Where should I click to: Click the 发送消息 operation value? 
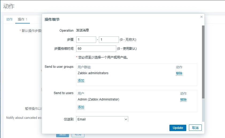click(83, 31)
